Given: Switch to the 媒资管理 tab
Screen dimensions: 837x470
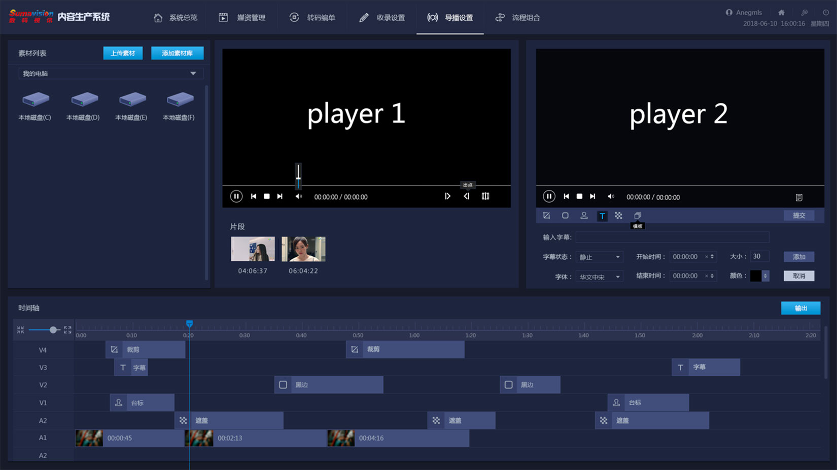Looking at the screenshot, I should (x=242, y=18).
